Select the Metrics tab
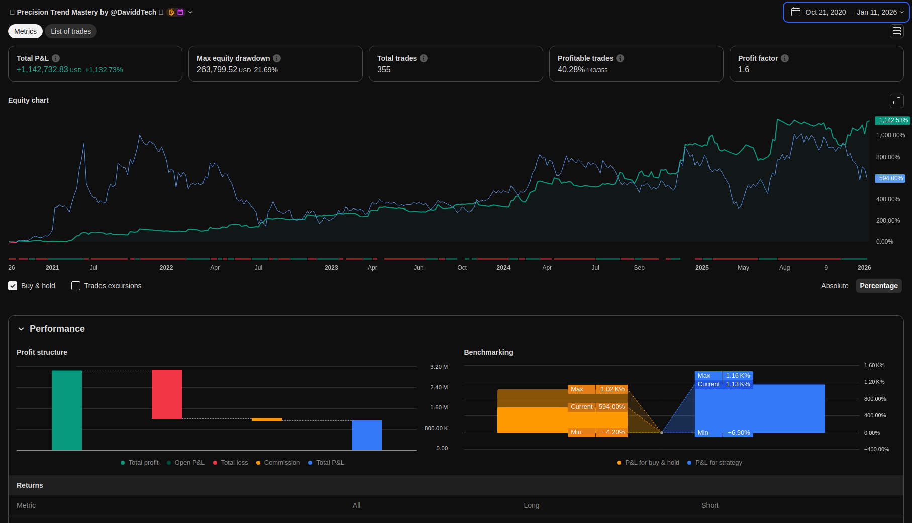 click(x=25, y=31)
